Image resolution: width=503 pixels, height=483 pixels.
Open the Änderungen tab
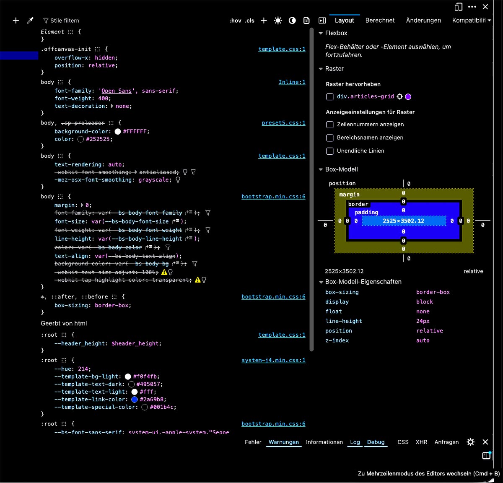(x=423, y=20)
